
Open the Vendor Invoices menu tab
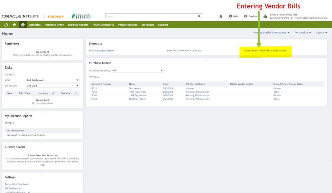(x=128, y=24)
